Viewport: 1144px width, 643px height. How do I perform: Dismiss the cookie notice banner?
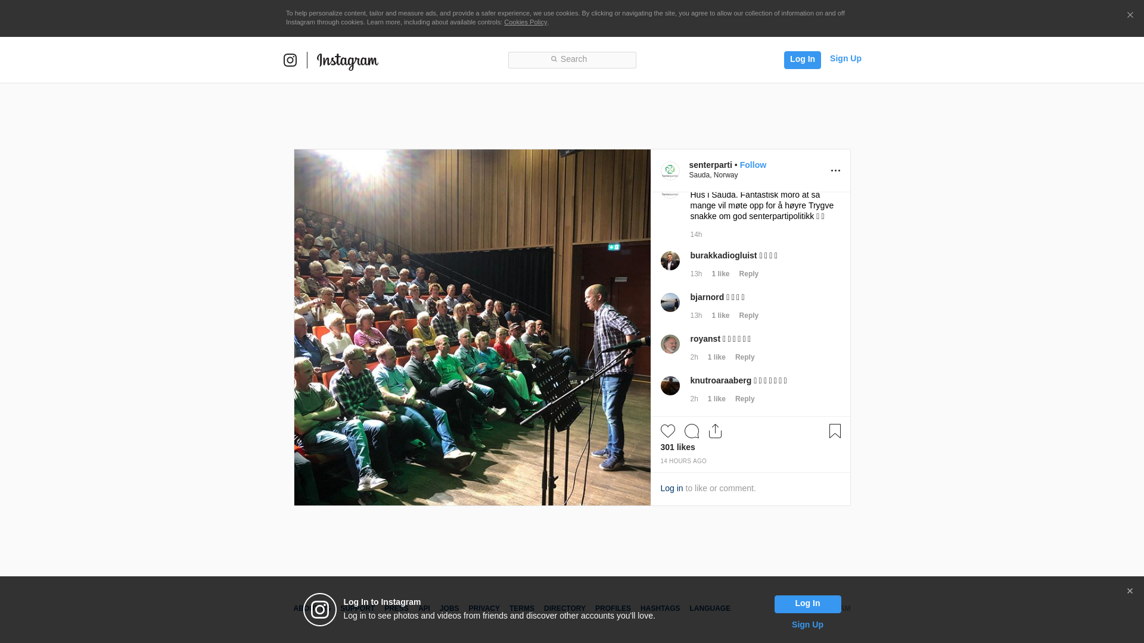click(1130, 15)
